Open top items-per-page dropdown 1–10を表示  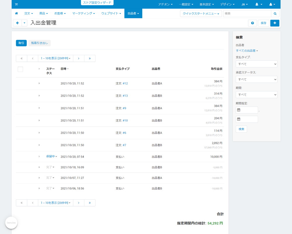click(55, 58)
